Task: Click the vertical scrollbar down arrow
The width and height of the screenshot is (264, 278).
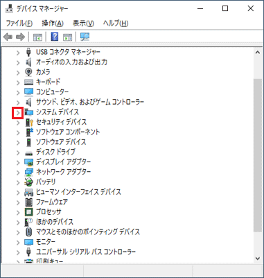Action: pos(258,259)
